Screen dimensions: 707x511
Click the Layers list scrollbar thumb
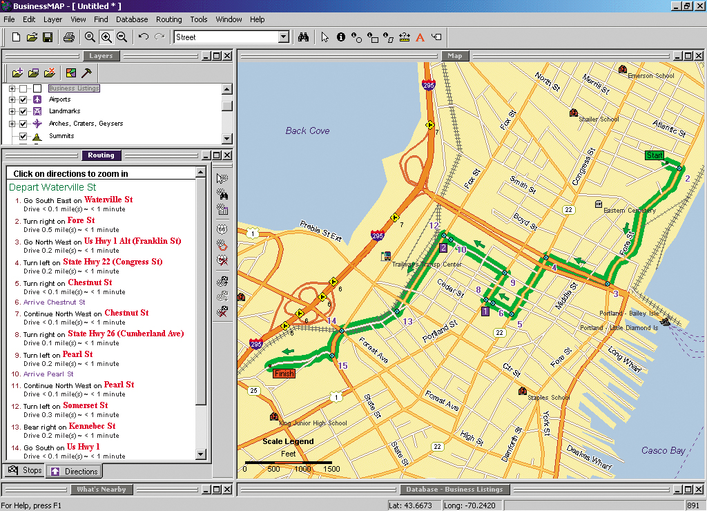pos(227,106)
